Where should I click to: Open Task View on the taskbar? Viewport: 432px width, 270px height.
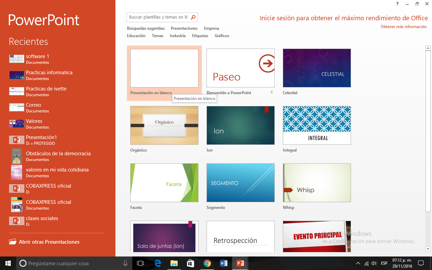(140, 263)
